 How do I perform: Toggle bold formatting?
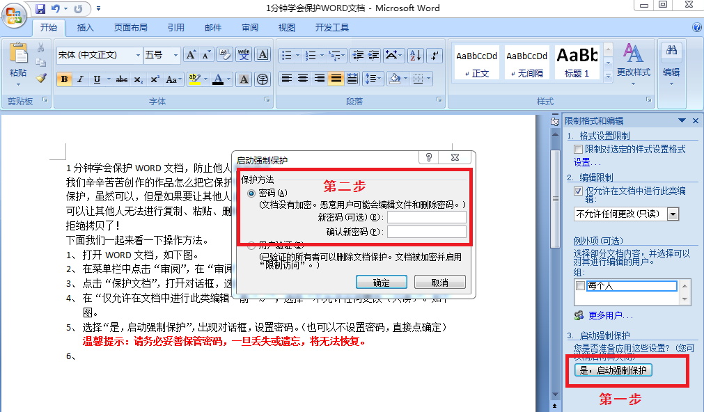[64, 79]
